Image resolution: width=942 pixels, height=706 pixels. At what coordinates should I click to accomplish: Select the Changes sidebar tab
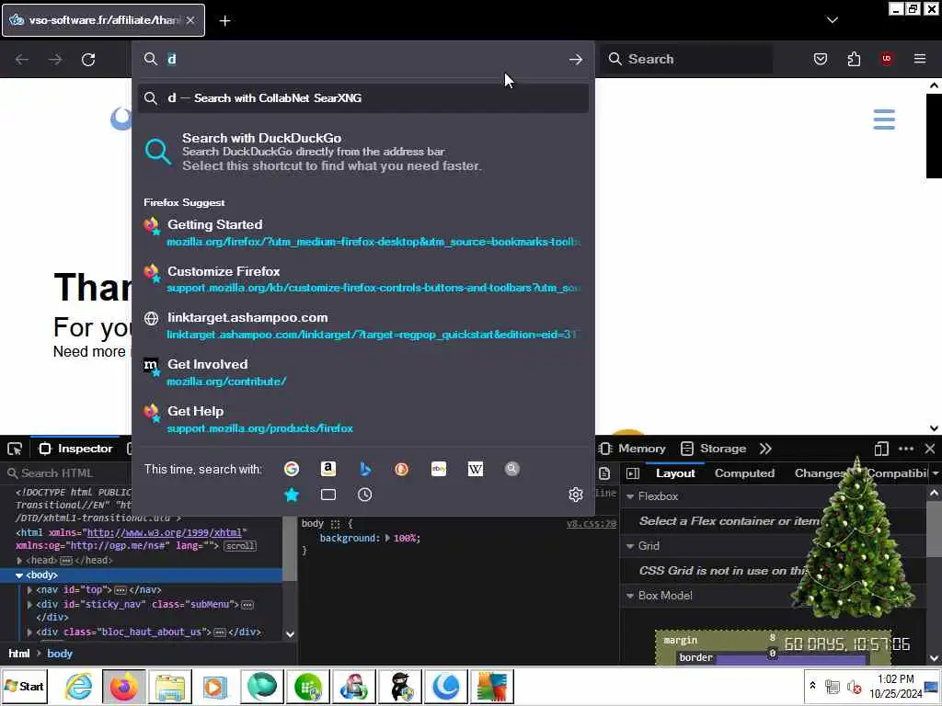point(821,473)
